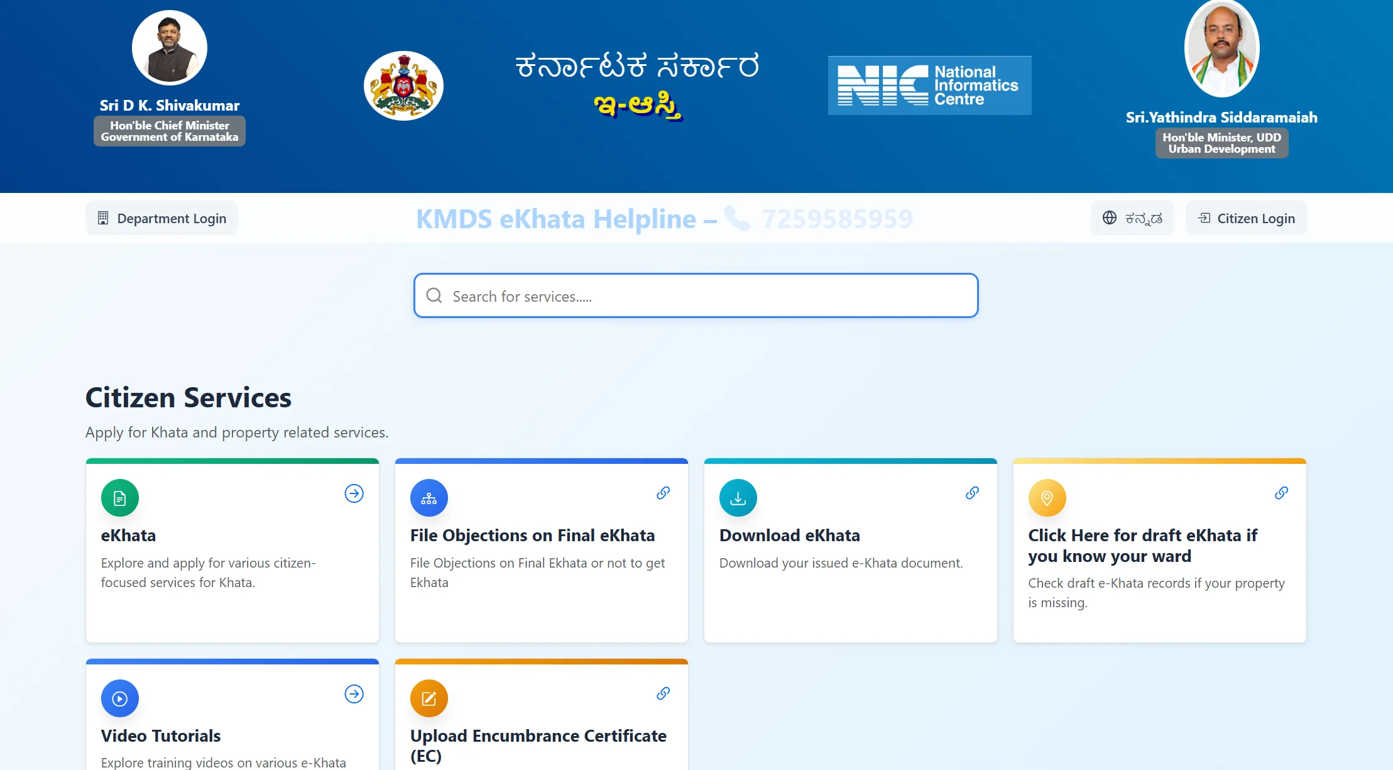This screenshot has width=1393, height=770.
Task: Click the National Informatics Centre logo
Action: pos(929,85)
